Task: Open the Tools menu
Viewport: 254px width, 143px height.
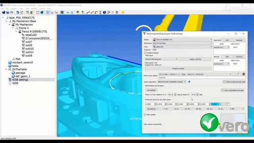Action: point(27,9)
